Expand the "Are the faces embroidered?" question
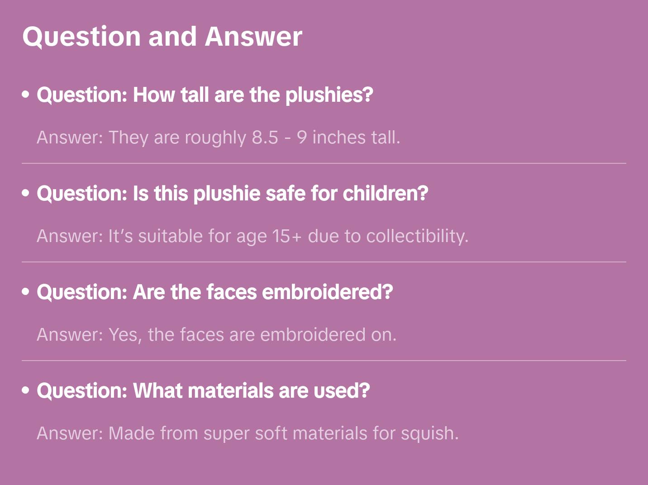 tap(214, 292)
